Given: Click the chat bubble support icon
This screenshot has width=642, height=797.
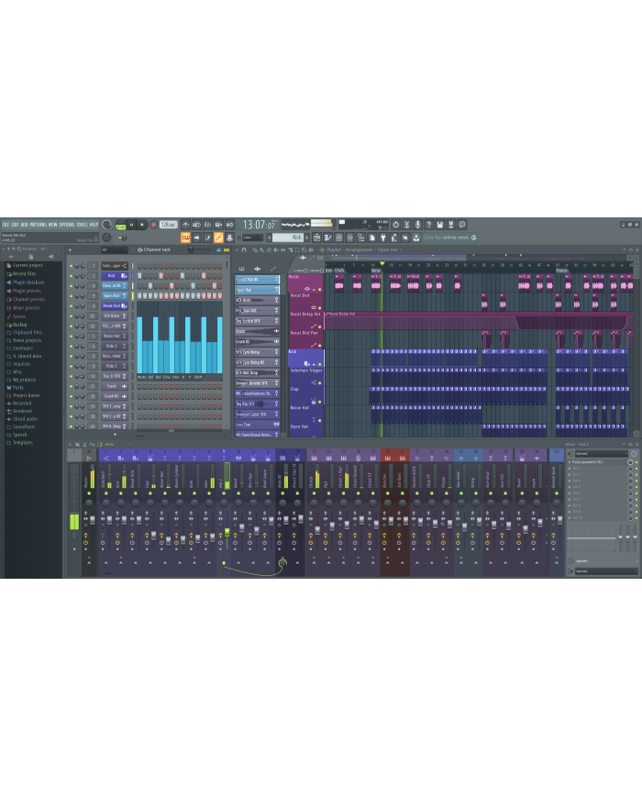Looking at the screenshot, I should click(462, 225).
